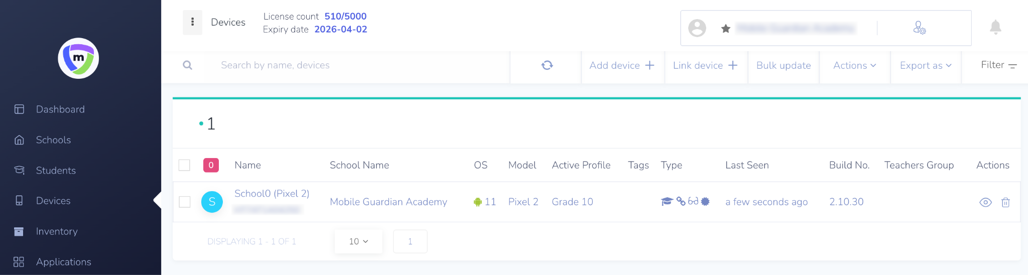Open the Export as dropdown
1028x275 pixels.
pos(925,65)
